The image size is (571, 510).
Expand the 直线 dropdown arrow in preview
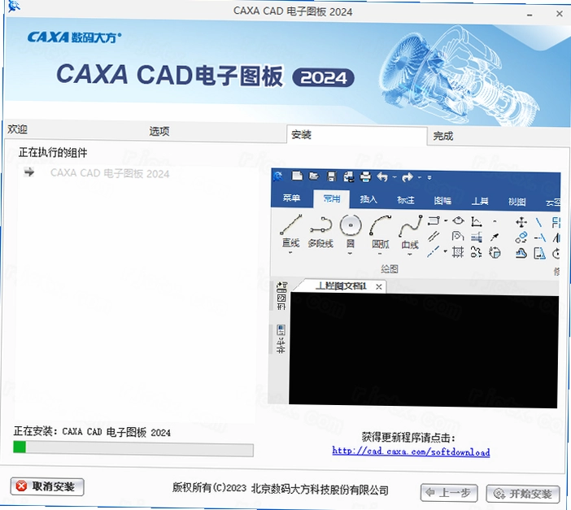pos(290,252)
